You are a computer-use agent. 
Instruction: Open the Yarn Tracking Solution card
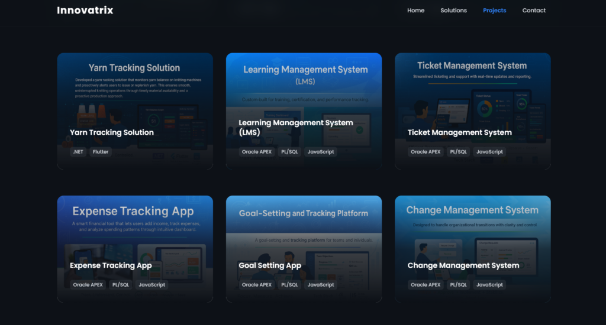(135, 111)
